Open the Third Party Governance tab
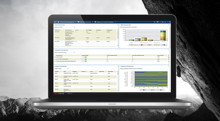 pos(85,22)
